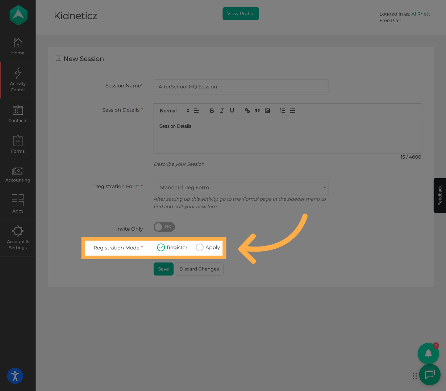Return to the Home page
This screenshot has height=391, width=446.
(x=17, y=46)
